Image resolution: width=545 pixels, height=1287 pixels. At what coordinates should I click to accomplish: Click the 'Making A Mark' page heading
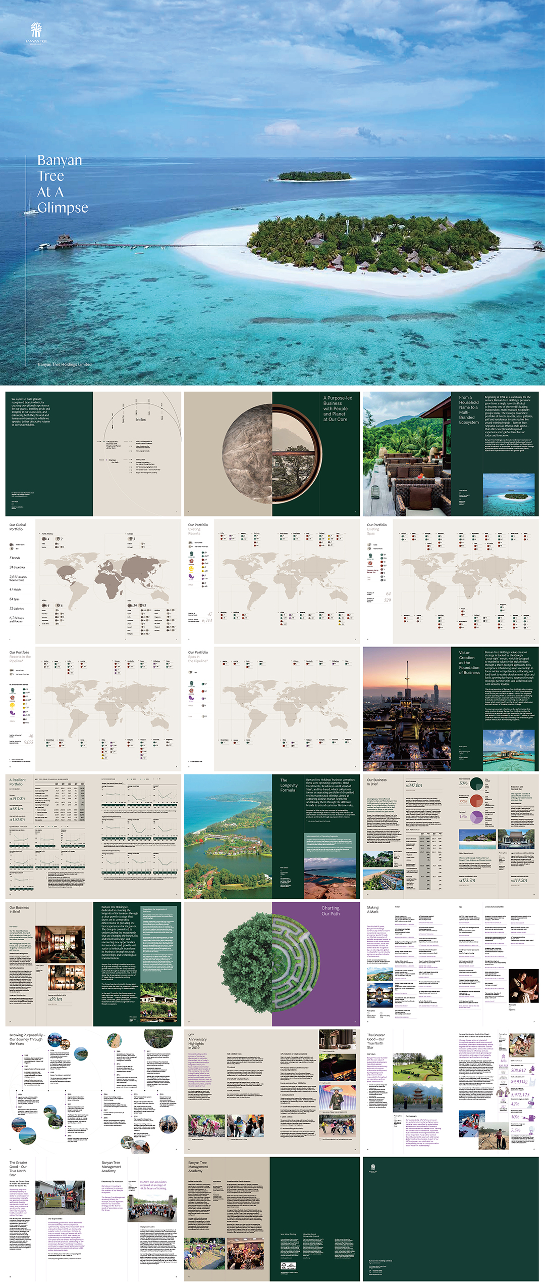coord(372,909)
